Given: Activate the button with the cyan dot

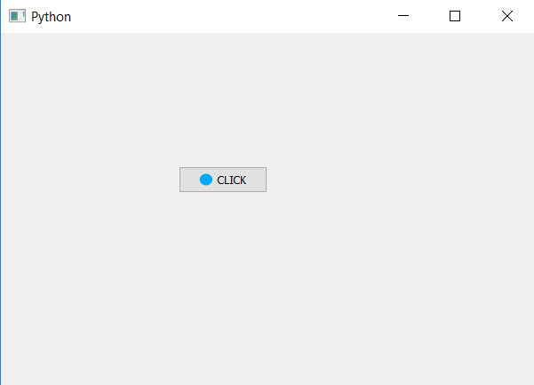Looking at the screenshot, I should pos(223,180).
